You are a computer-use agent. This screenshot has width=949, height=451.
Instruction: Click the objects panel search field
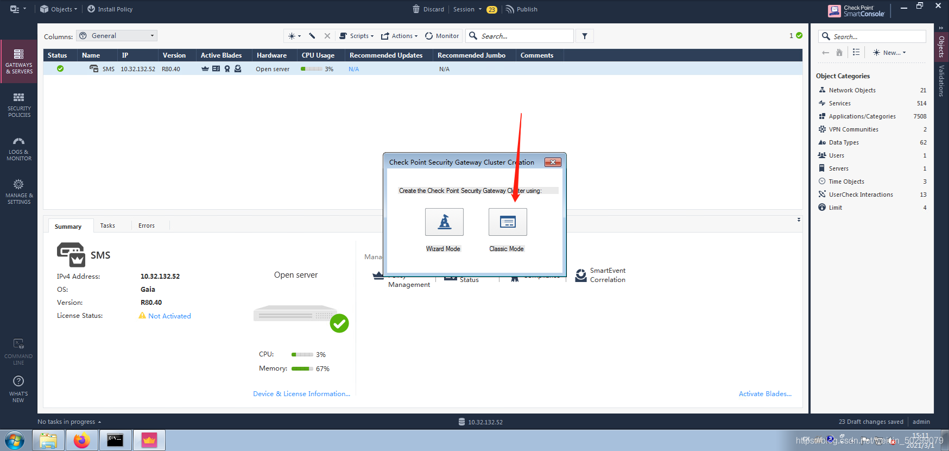click(x=872, y=36)
